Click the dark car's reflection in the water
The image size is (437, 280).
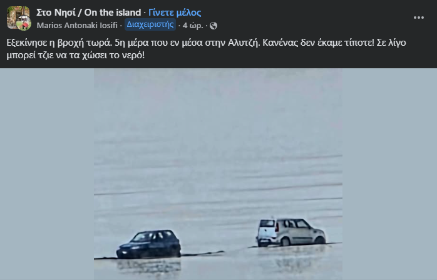[149, 267]
